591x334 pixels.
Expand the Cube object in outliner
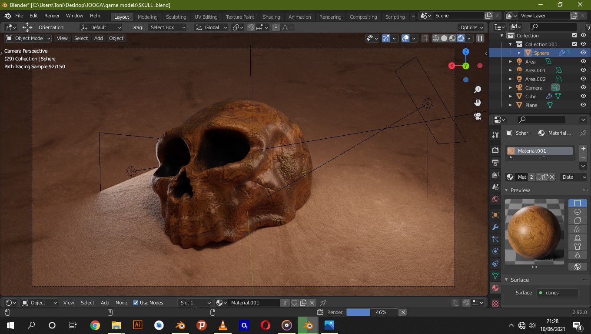tap(511, 96)
